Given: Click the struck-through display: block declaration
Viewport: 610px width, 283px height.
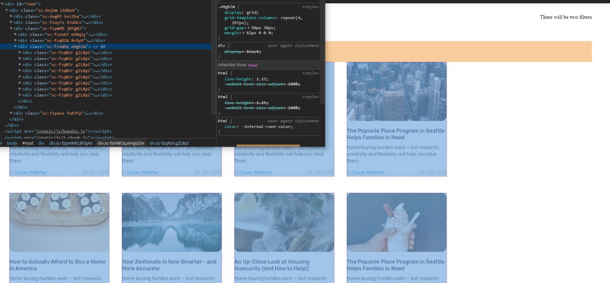Looking at the screenshot, I should pyautogui.click(x=243, y=51).
